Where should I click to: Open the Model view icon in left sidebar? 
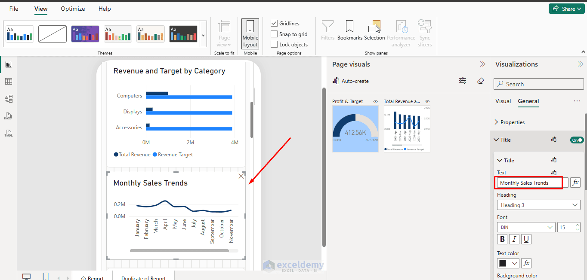(9, 99)
